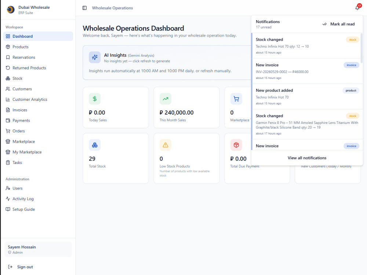367x275 pixels.
Task: Click the 17 unread text
Action: 264,27
